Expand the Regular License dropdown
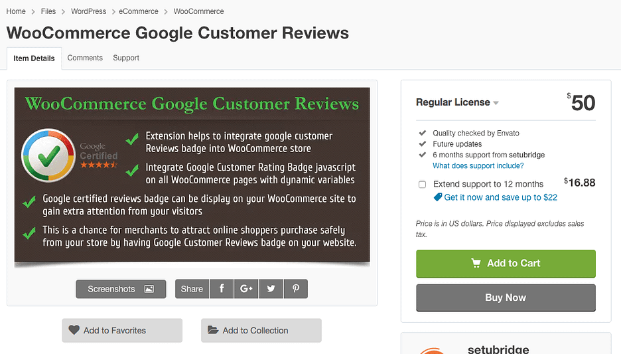This screenshot has height=354, width=621. pyautogui.click(x=496, y=103)
